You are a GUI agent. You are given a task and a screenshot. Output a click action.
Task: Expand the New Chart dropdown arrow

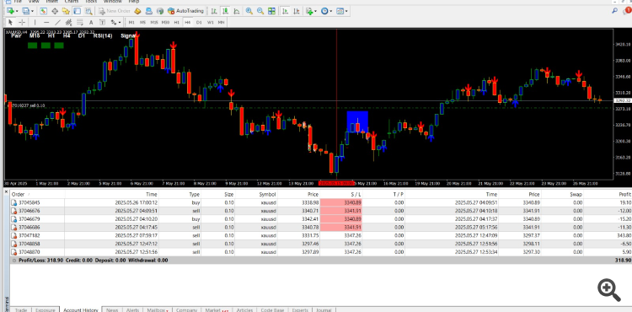(x=17, y=11)
